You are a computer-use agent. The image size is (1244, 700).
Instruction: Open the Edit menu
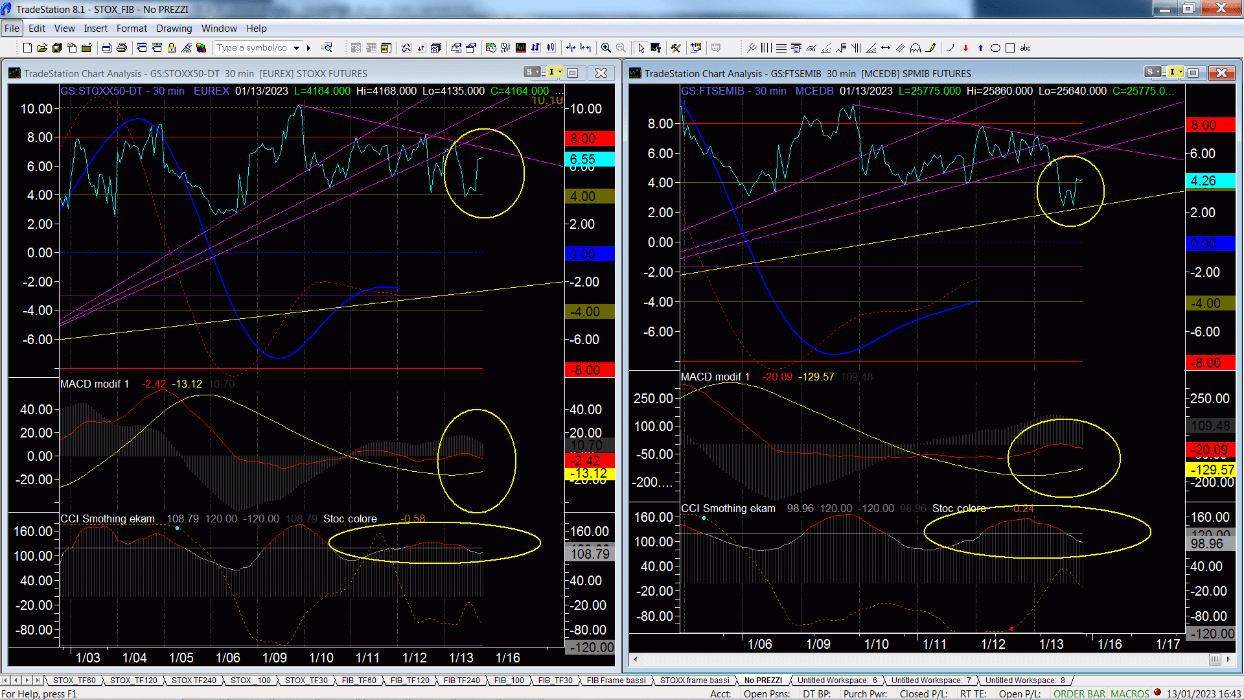37,28
